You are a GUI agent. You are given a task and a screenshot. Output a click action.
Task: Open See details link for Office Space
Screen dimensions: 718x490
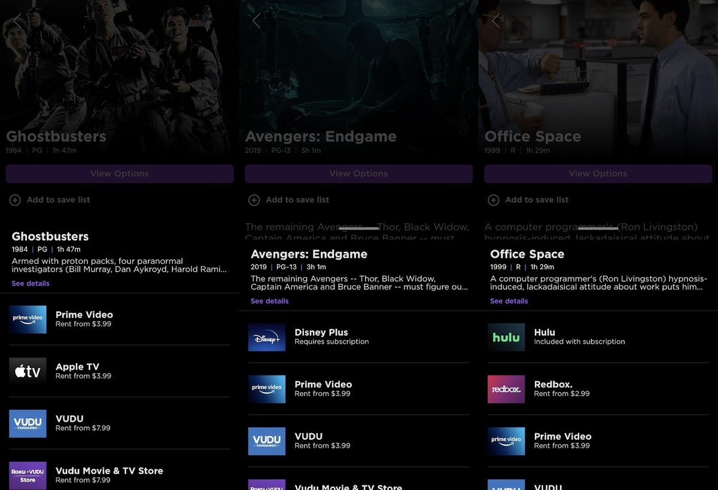pyautogui.click(x=509, y=301)
